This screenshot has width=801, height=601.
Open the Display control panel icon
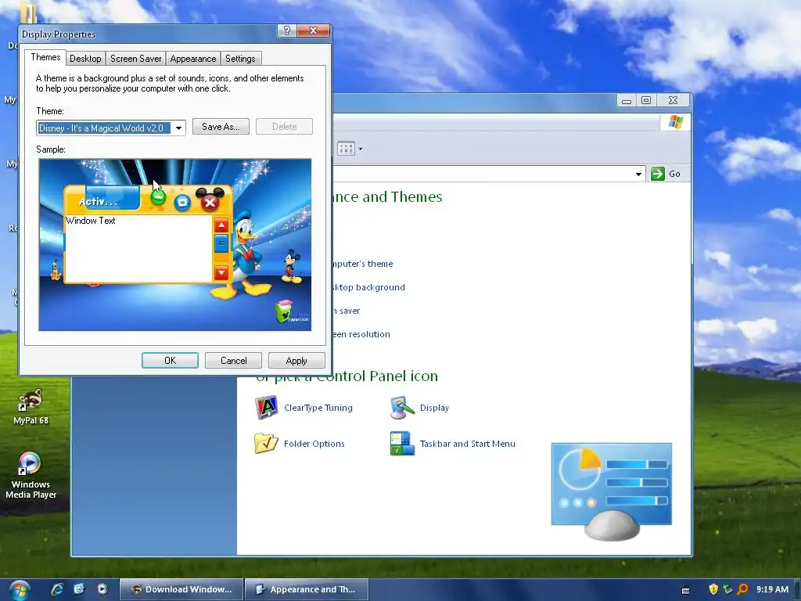tap(402, 407)
